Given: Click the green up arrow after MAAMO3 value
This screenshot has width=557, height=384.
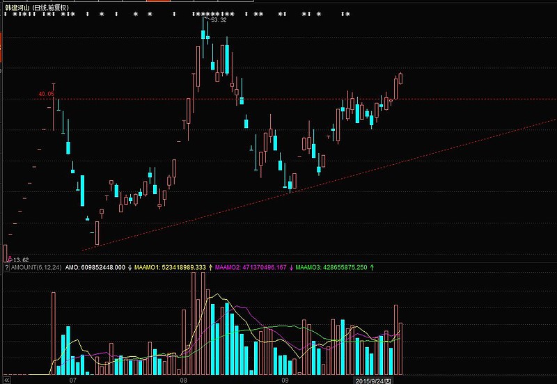Looking at the screenshot, I should click(372, 267).
